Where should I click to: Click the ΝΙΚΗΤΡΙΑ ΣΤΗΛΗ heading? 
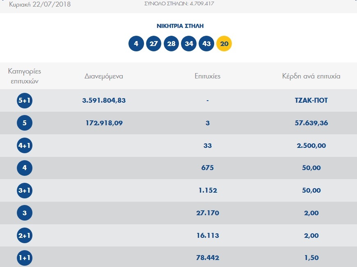click(x=180, y=26)
